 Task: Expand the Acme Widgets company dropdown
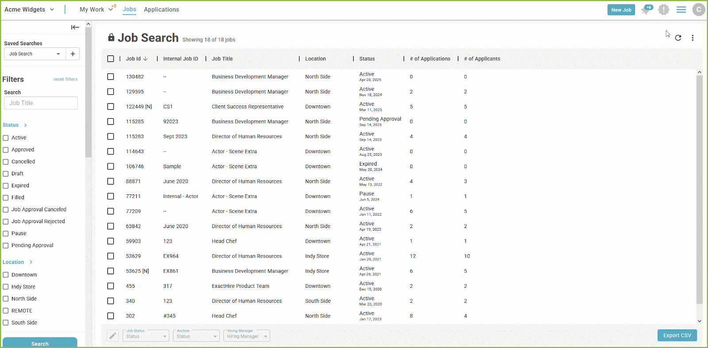[29, 10]
